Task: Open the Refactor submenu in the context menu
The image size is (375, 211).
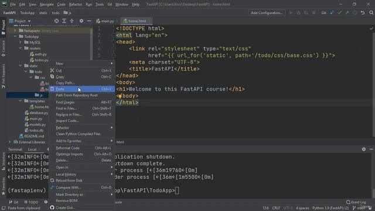Action: [x=82, y=128]
